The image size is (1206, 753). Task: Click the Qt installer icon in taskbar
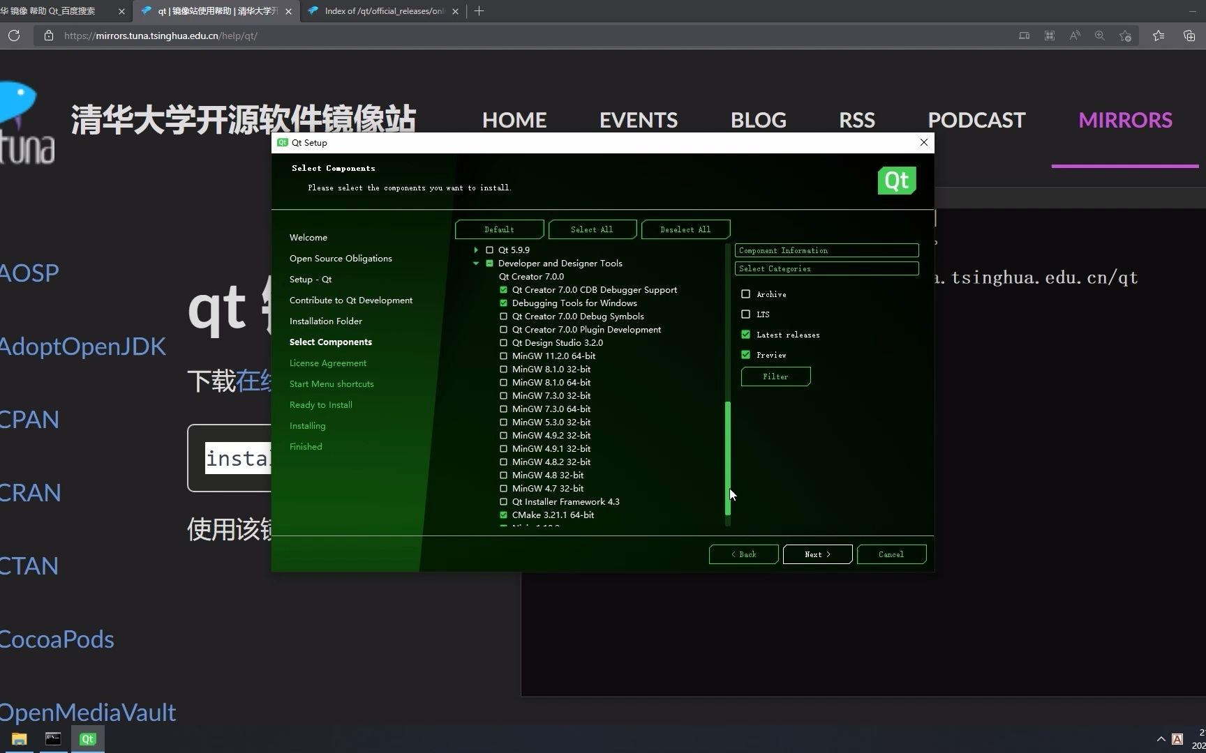click(x=87, y=739)
